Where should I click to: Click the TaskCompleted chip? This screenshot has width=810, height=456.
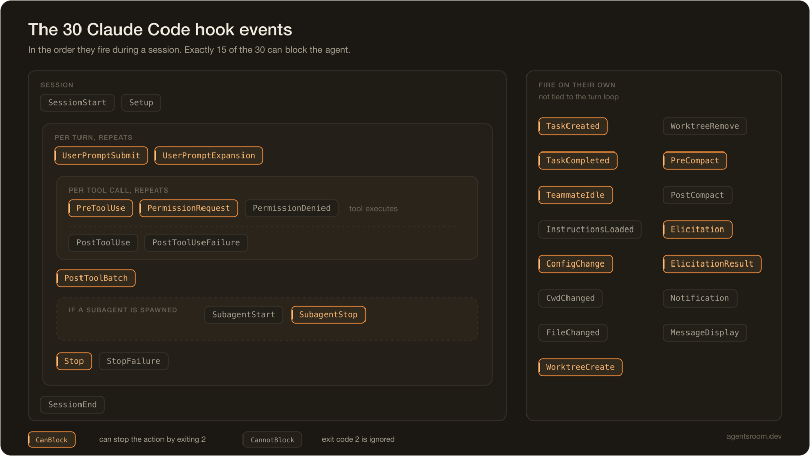click(x=578, y=161)
